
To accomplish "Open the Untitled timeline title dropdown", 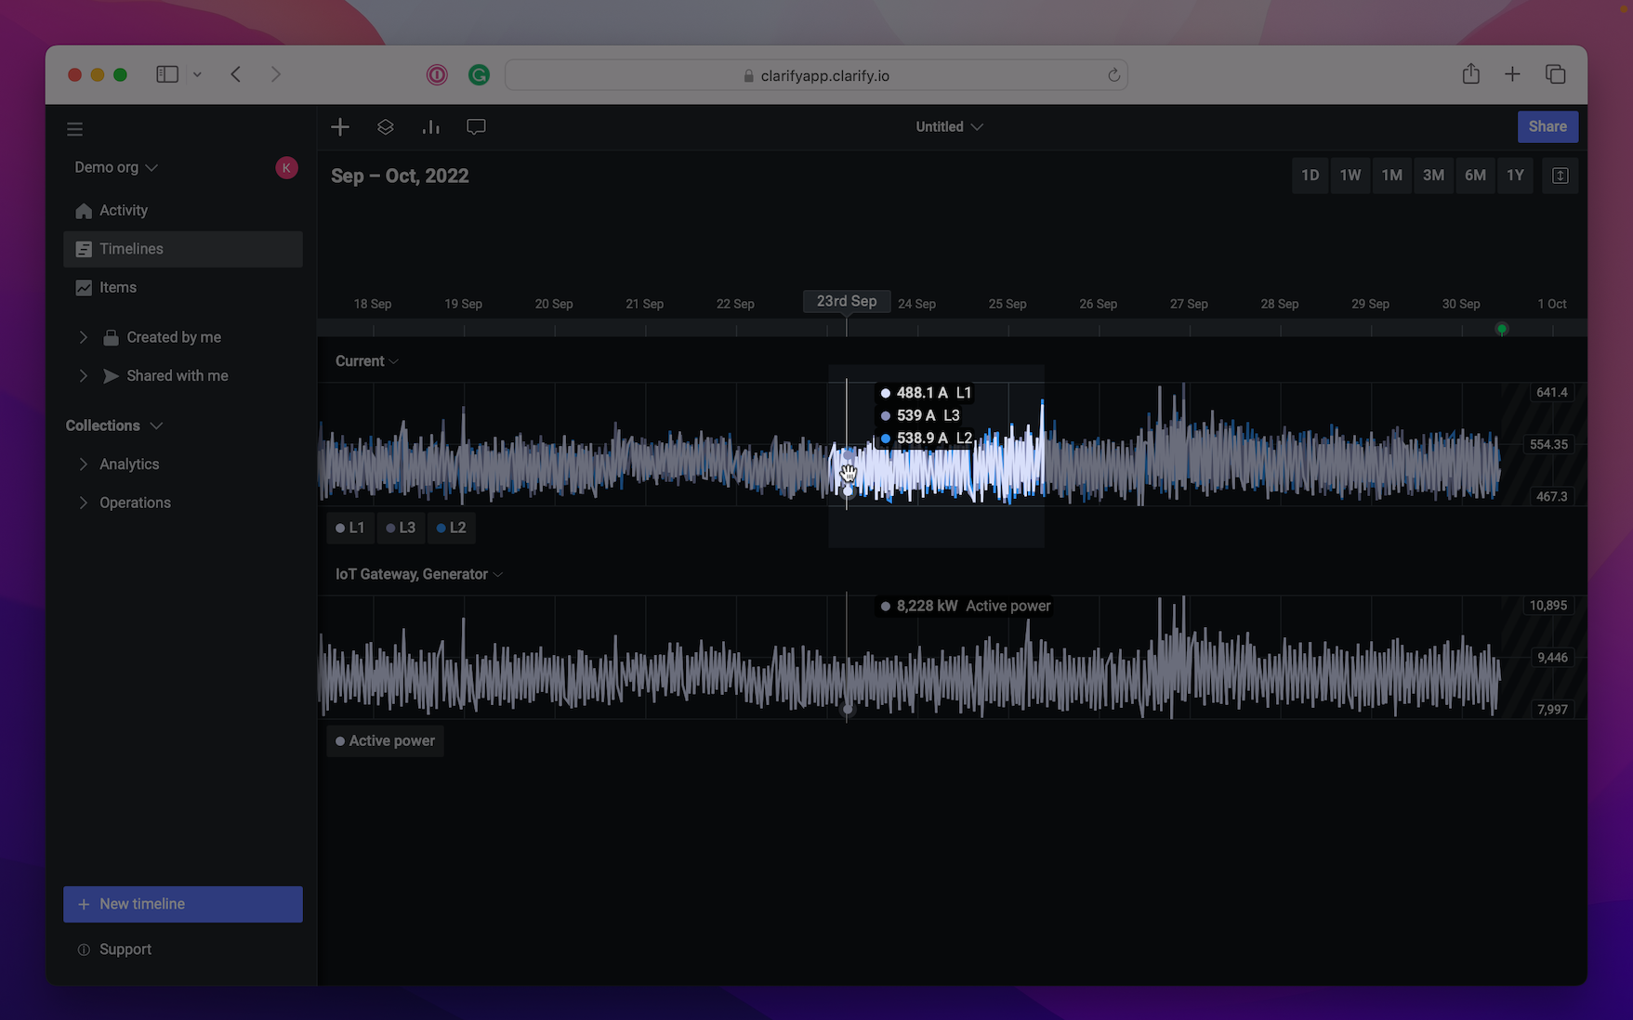I will pyautogui.click(x=949, y=127).
